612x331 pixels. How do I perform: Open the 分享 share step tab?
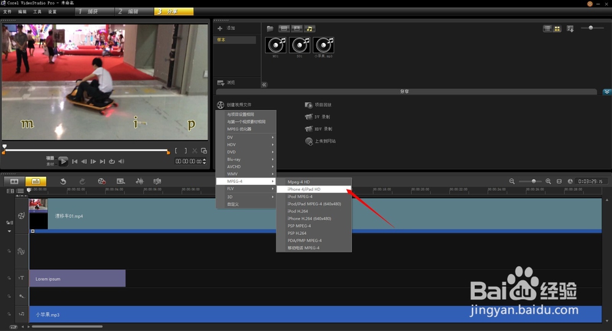(174, 12)
